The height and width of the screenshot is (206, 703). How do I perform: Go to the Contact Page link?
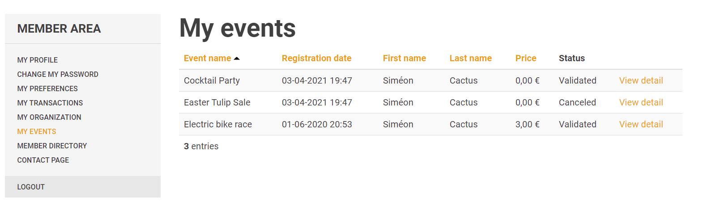coord(43,160)
